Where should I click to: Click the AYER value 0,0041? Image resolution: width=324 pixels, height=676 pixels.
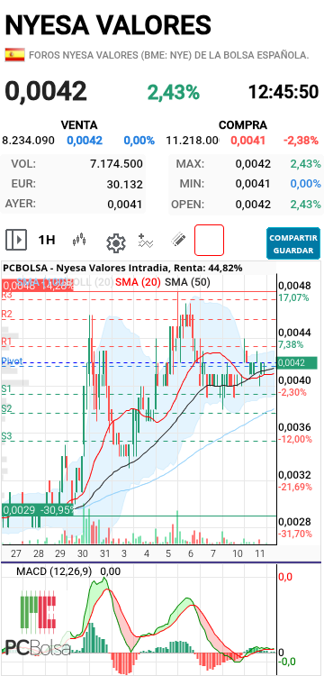[125, 205]
